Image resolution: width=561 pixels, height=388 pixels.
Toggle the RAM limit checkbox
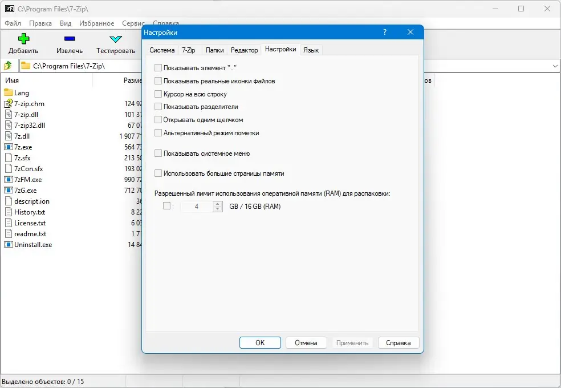(166, 206)
